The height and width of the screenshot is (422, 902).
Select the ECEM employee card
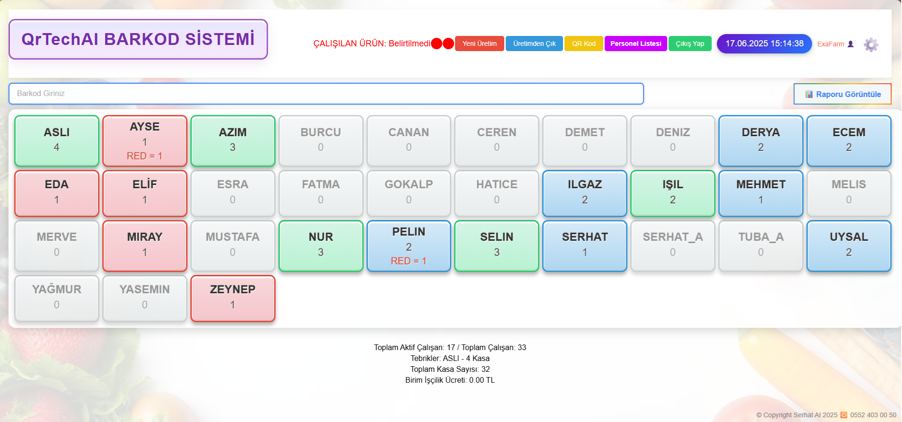point(849,141)
